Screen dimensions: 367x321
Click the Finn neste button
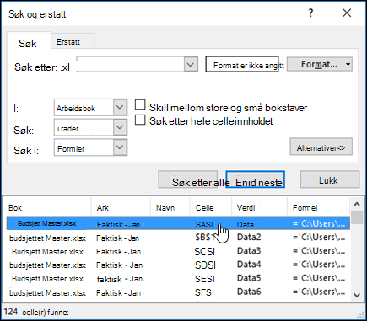pos(256,179)
